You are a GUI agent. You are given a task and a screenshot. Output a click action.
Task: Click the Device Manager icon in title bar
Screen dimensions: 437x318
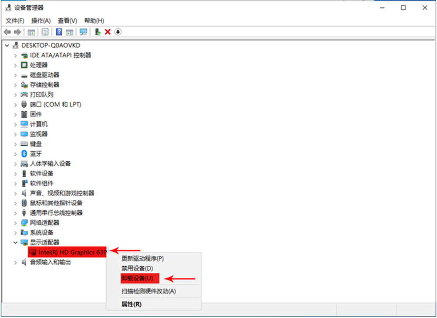8,8
